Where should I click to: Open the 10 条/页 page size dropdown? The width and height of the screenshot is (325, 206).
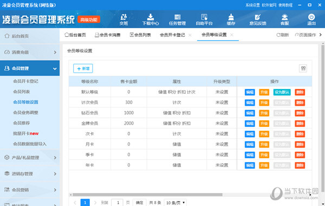point(175,202)
